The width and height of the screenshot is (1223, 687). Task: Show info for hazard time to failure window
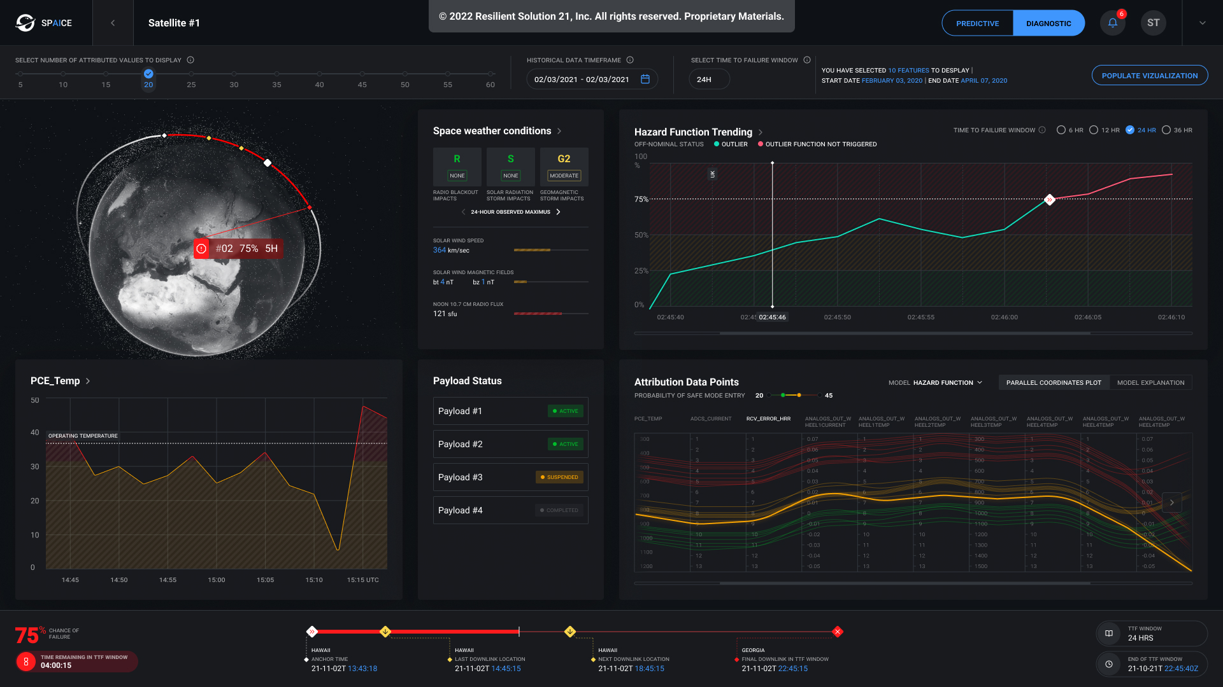[1042, 130]
